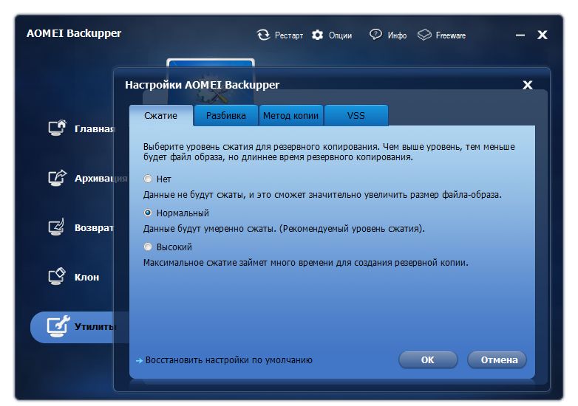
Task: Click the Утилиты wrench icon
Action: tap(58, 326)
